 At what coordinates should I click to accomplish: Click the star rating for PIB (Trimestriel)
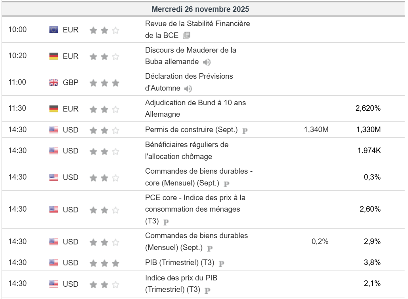104,263
